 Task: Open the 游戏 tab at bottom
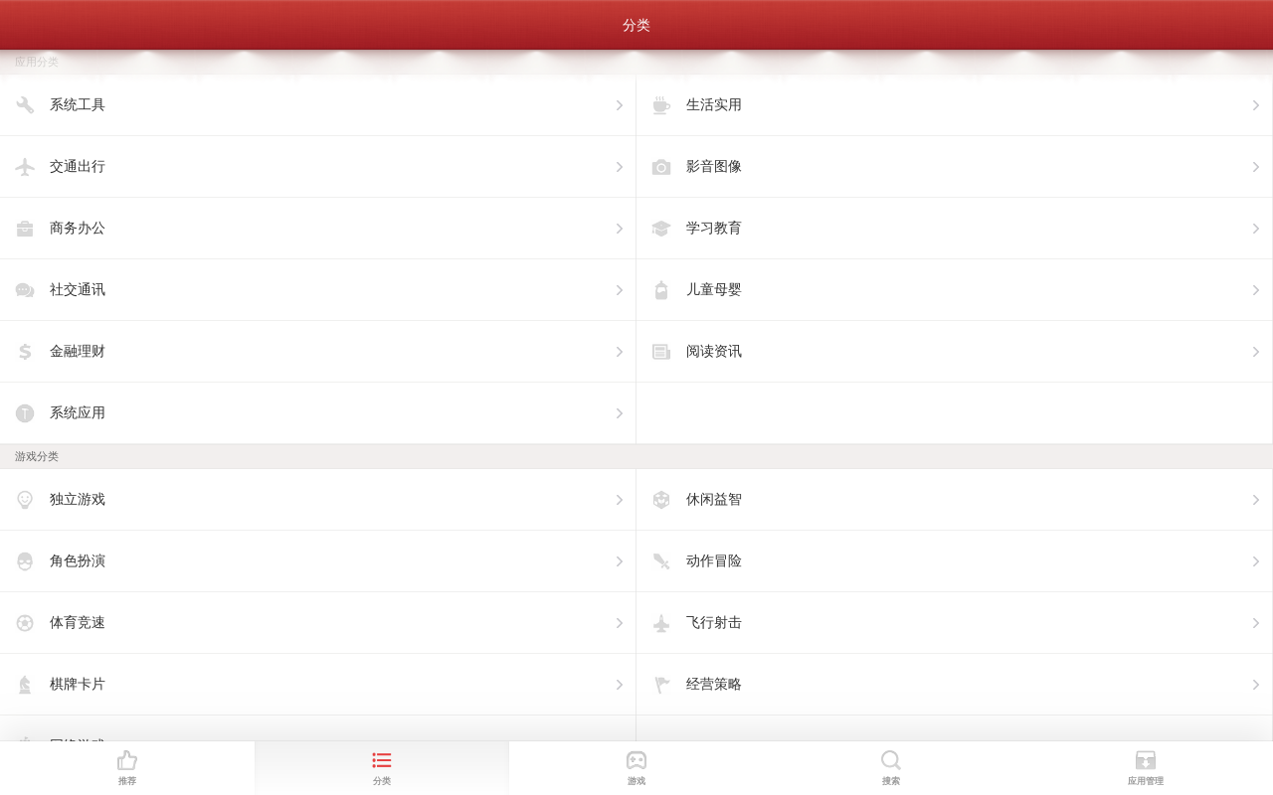pos(636,767)
